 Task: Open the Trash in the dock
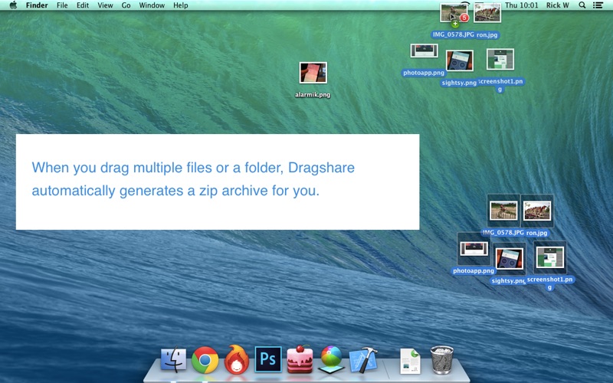pos(442,359)
